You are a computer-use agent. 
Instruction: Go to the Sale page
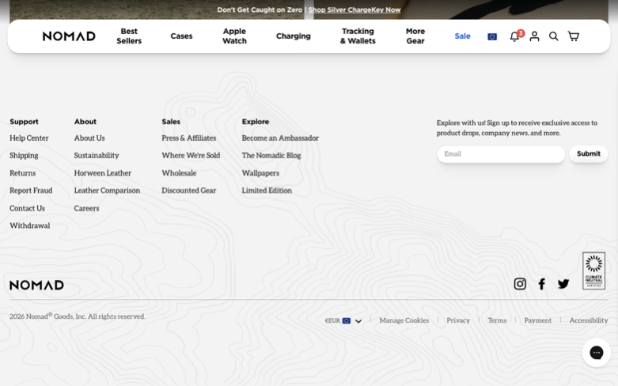click(462, 36)
